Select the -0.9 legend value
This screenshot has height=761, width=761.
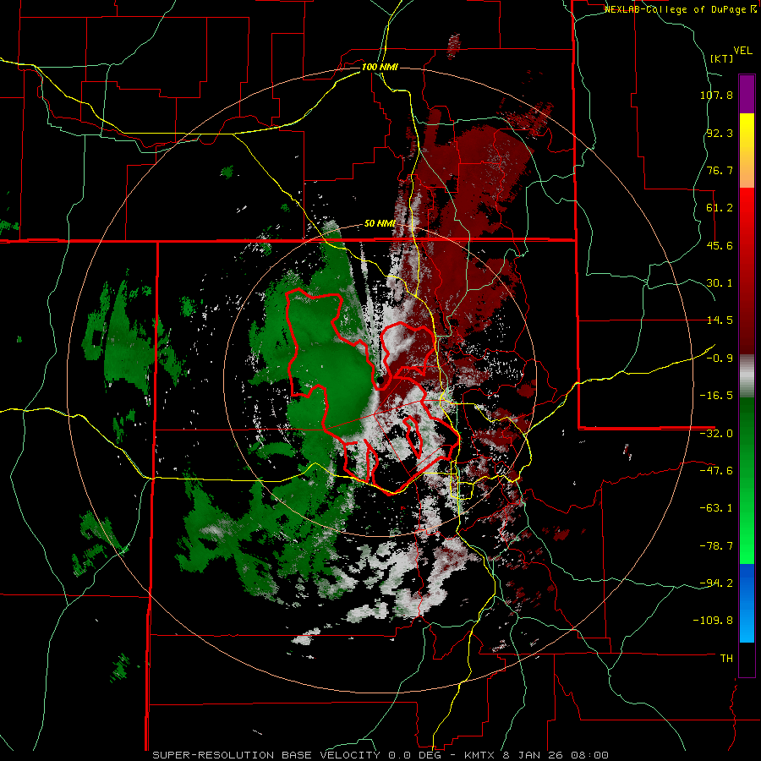pos(720,359)
